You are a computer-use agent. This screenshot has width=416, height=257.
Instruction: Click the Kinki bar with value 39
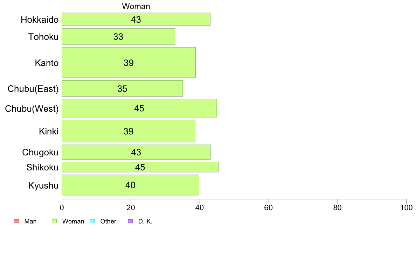[x=129, y=131]
